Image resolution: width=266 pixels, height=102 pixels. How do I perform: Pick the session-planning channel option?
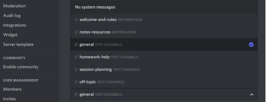[x=164, y=69]
